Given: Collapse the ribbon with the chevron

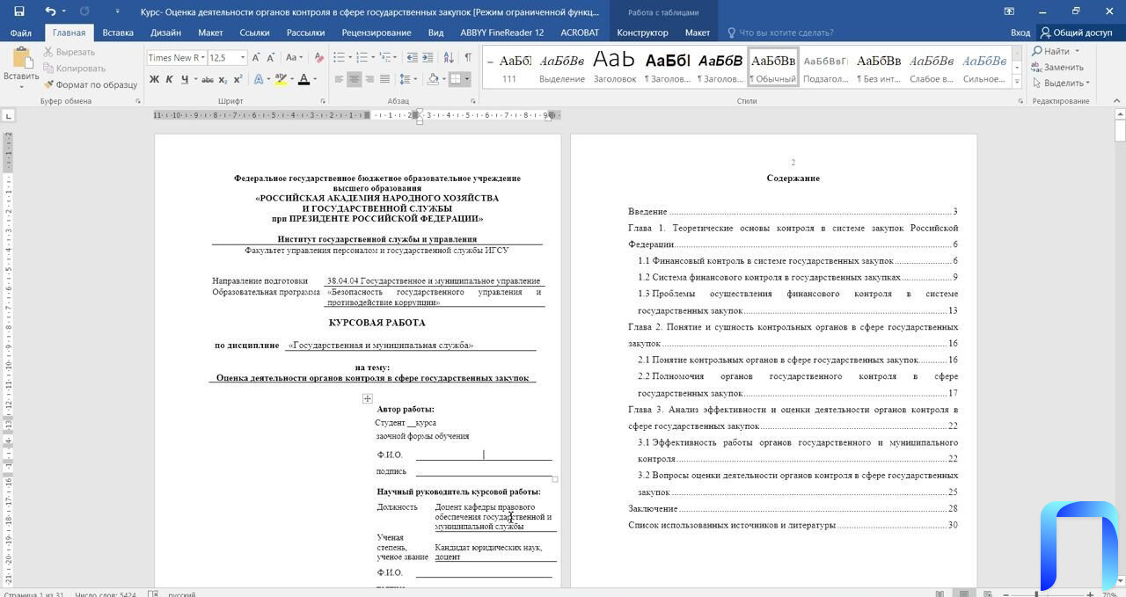Looking at the screenshot, I should pos(1116,102).
